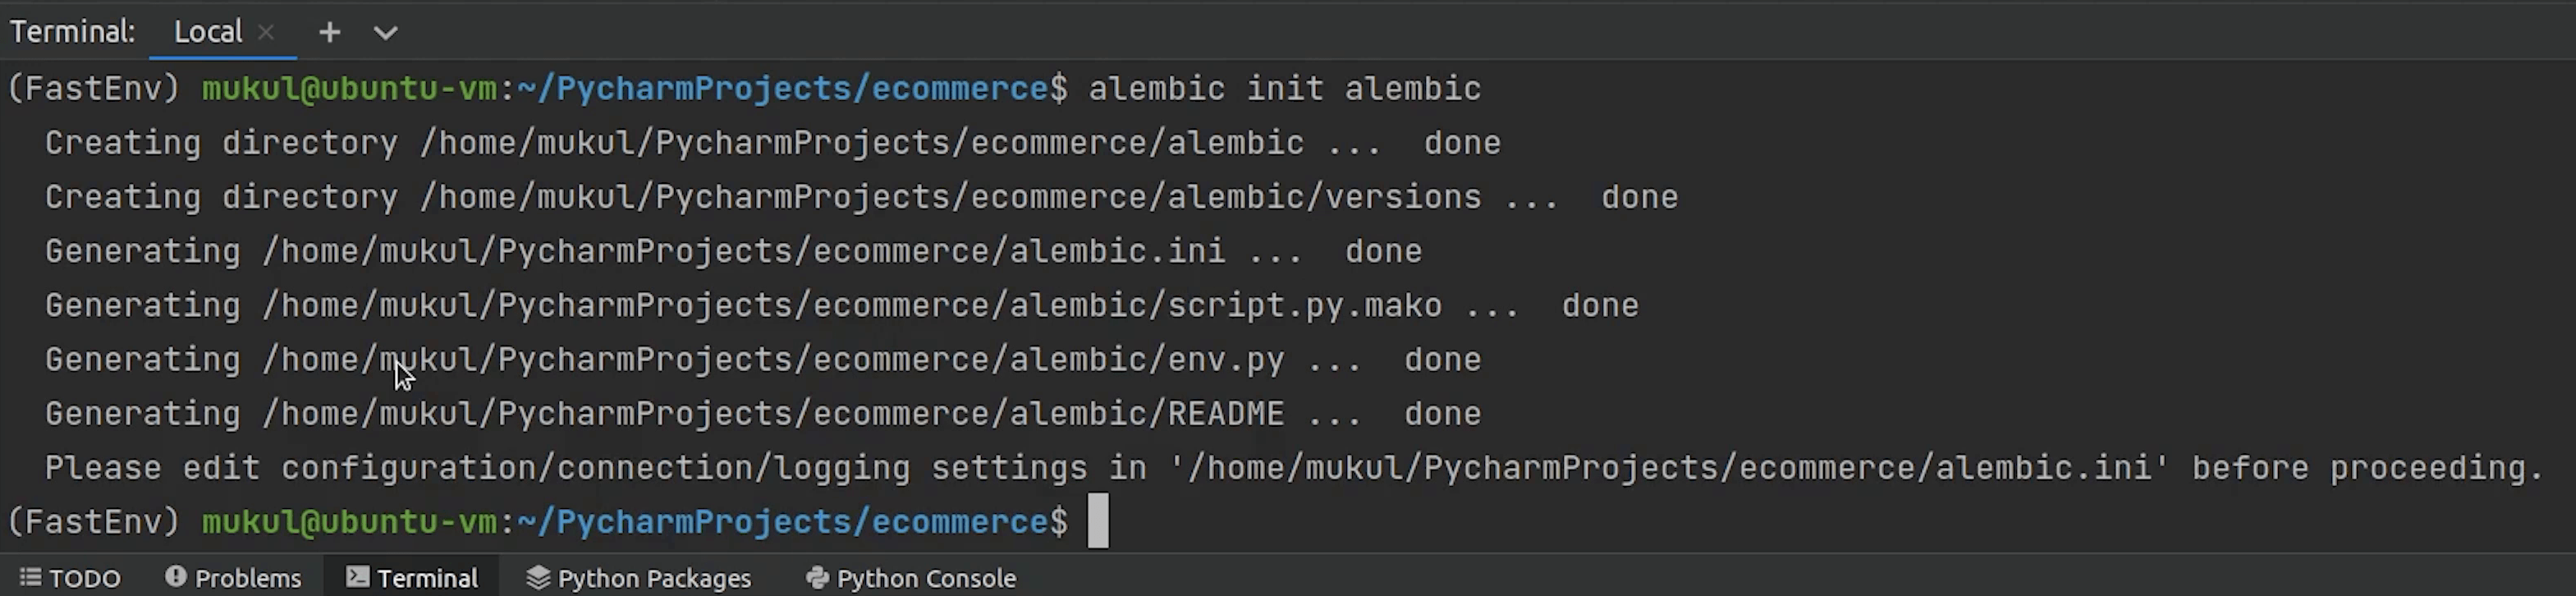
Task: Click the alembic/versions directory path
Action: point(950,197)
